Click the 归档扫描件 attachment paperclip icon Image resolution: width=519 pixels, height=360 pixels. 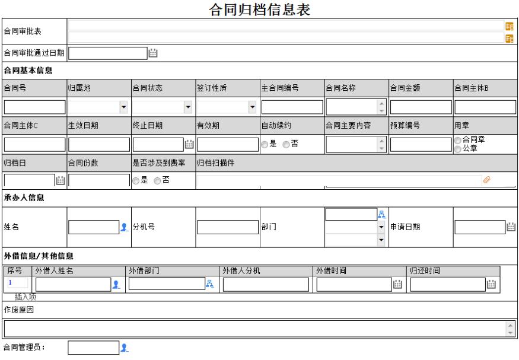486,180
